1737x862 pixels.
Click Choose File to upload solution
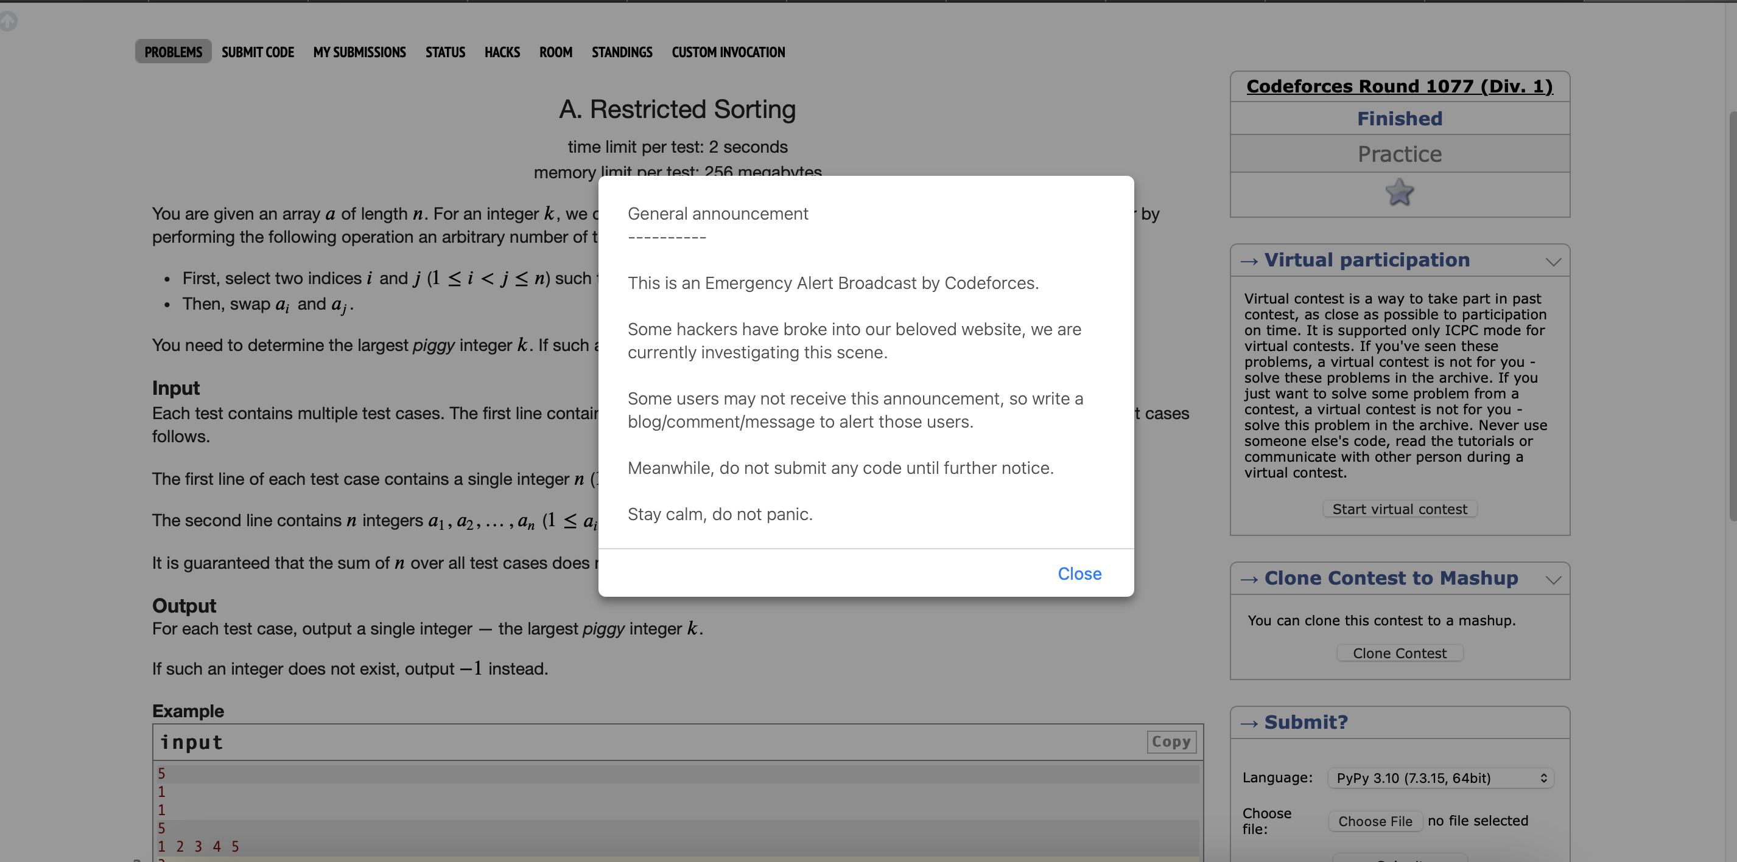(x=1375, y=821)
